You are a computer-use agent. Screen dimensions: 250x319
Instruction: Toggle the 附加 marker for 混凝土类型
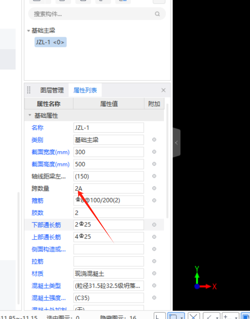pyautogui.click(x=154, y=285)
